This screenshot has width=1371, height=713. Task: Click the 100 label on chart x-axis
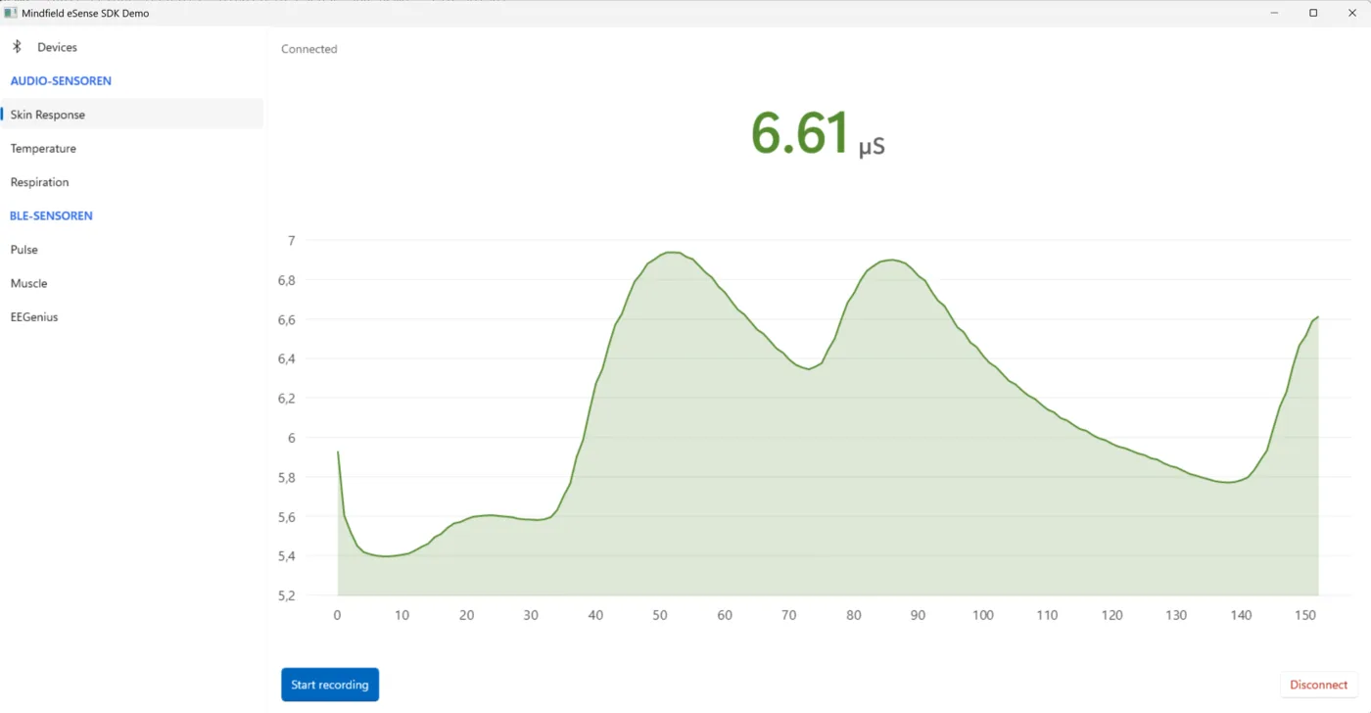[x=982, y=615]
